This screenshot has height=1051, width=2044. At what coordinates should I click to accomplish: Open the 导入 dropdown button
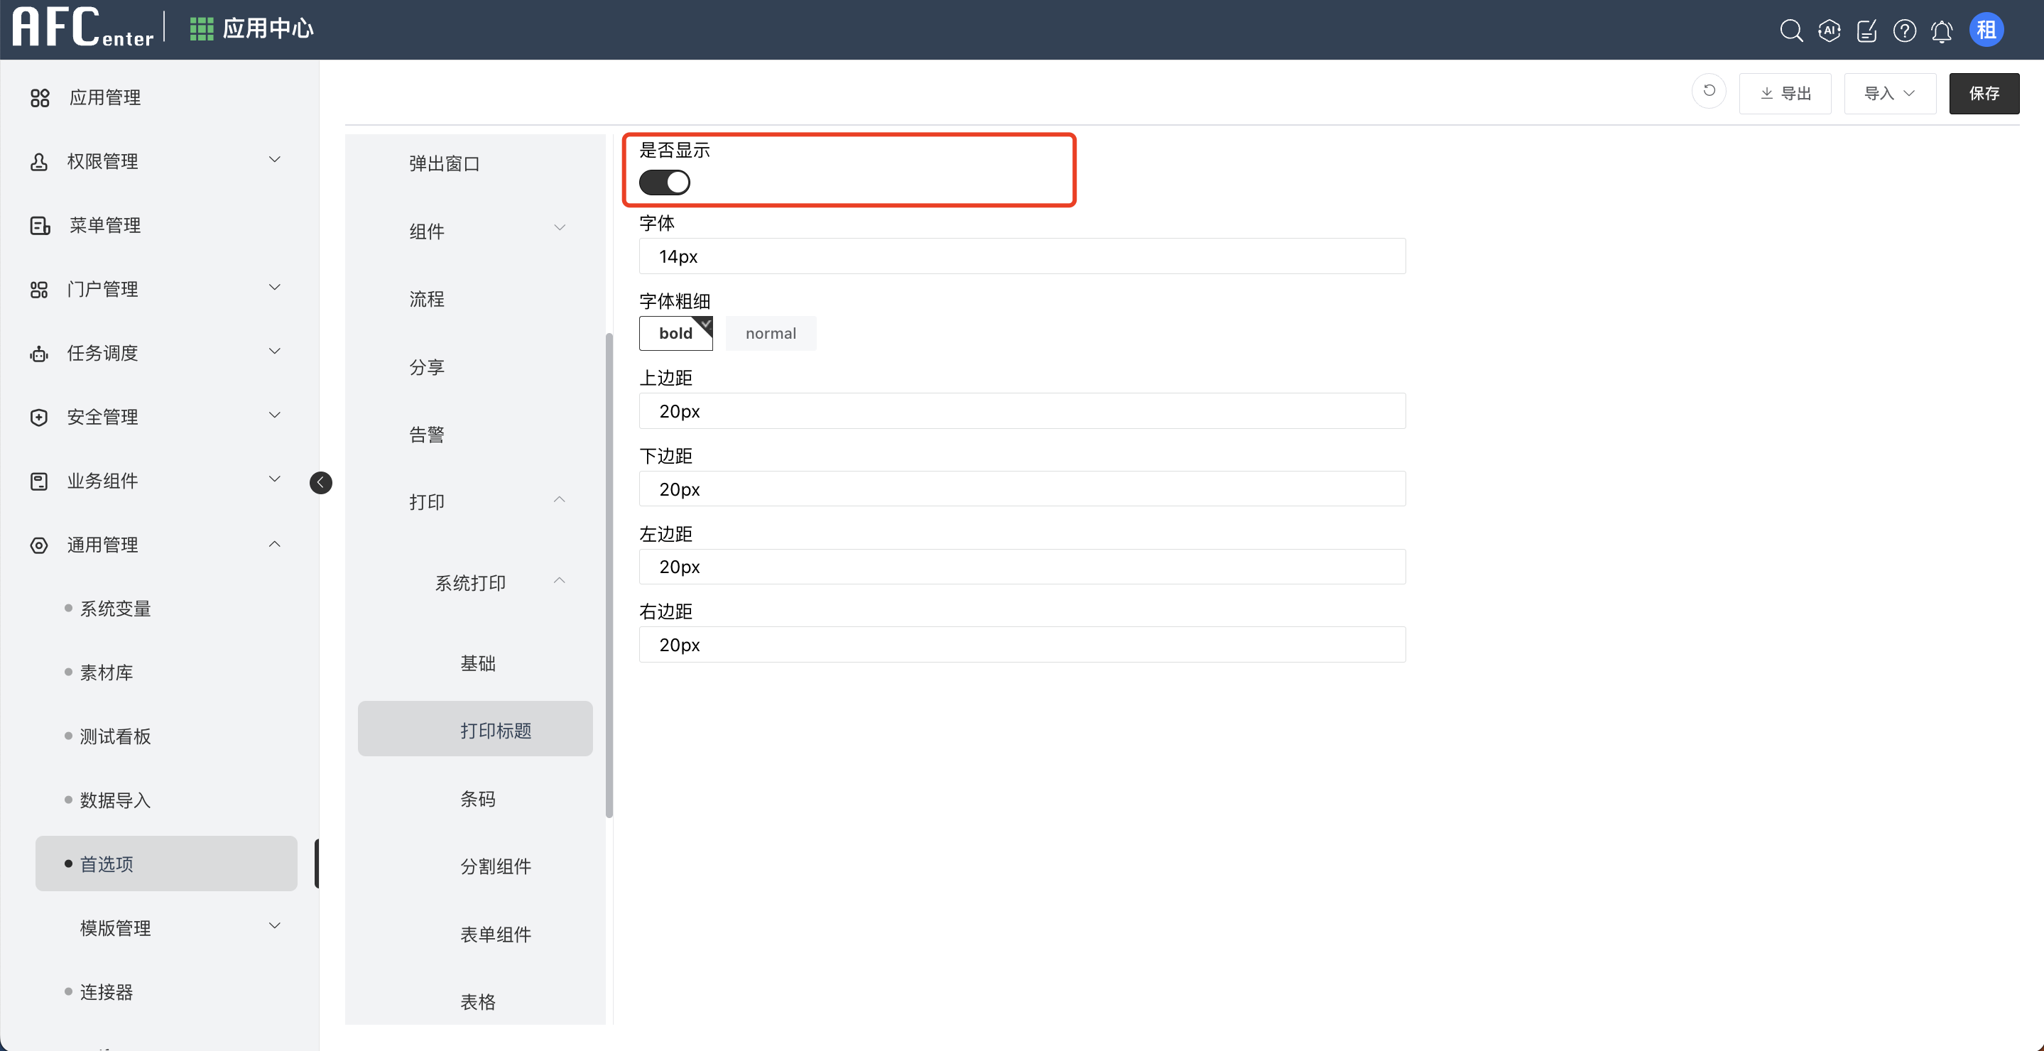coord(1889,94)
